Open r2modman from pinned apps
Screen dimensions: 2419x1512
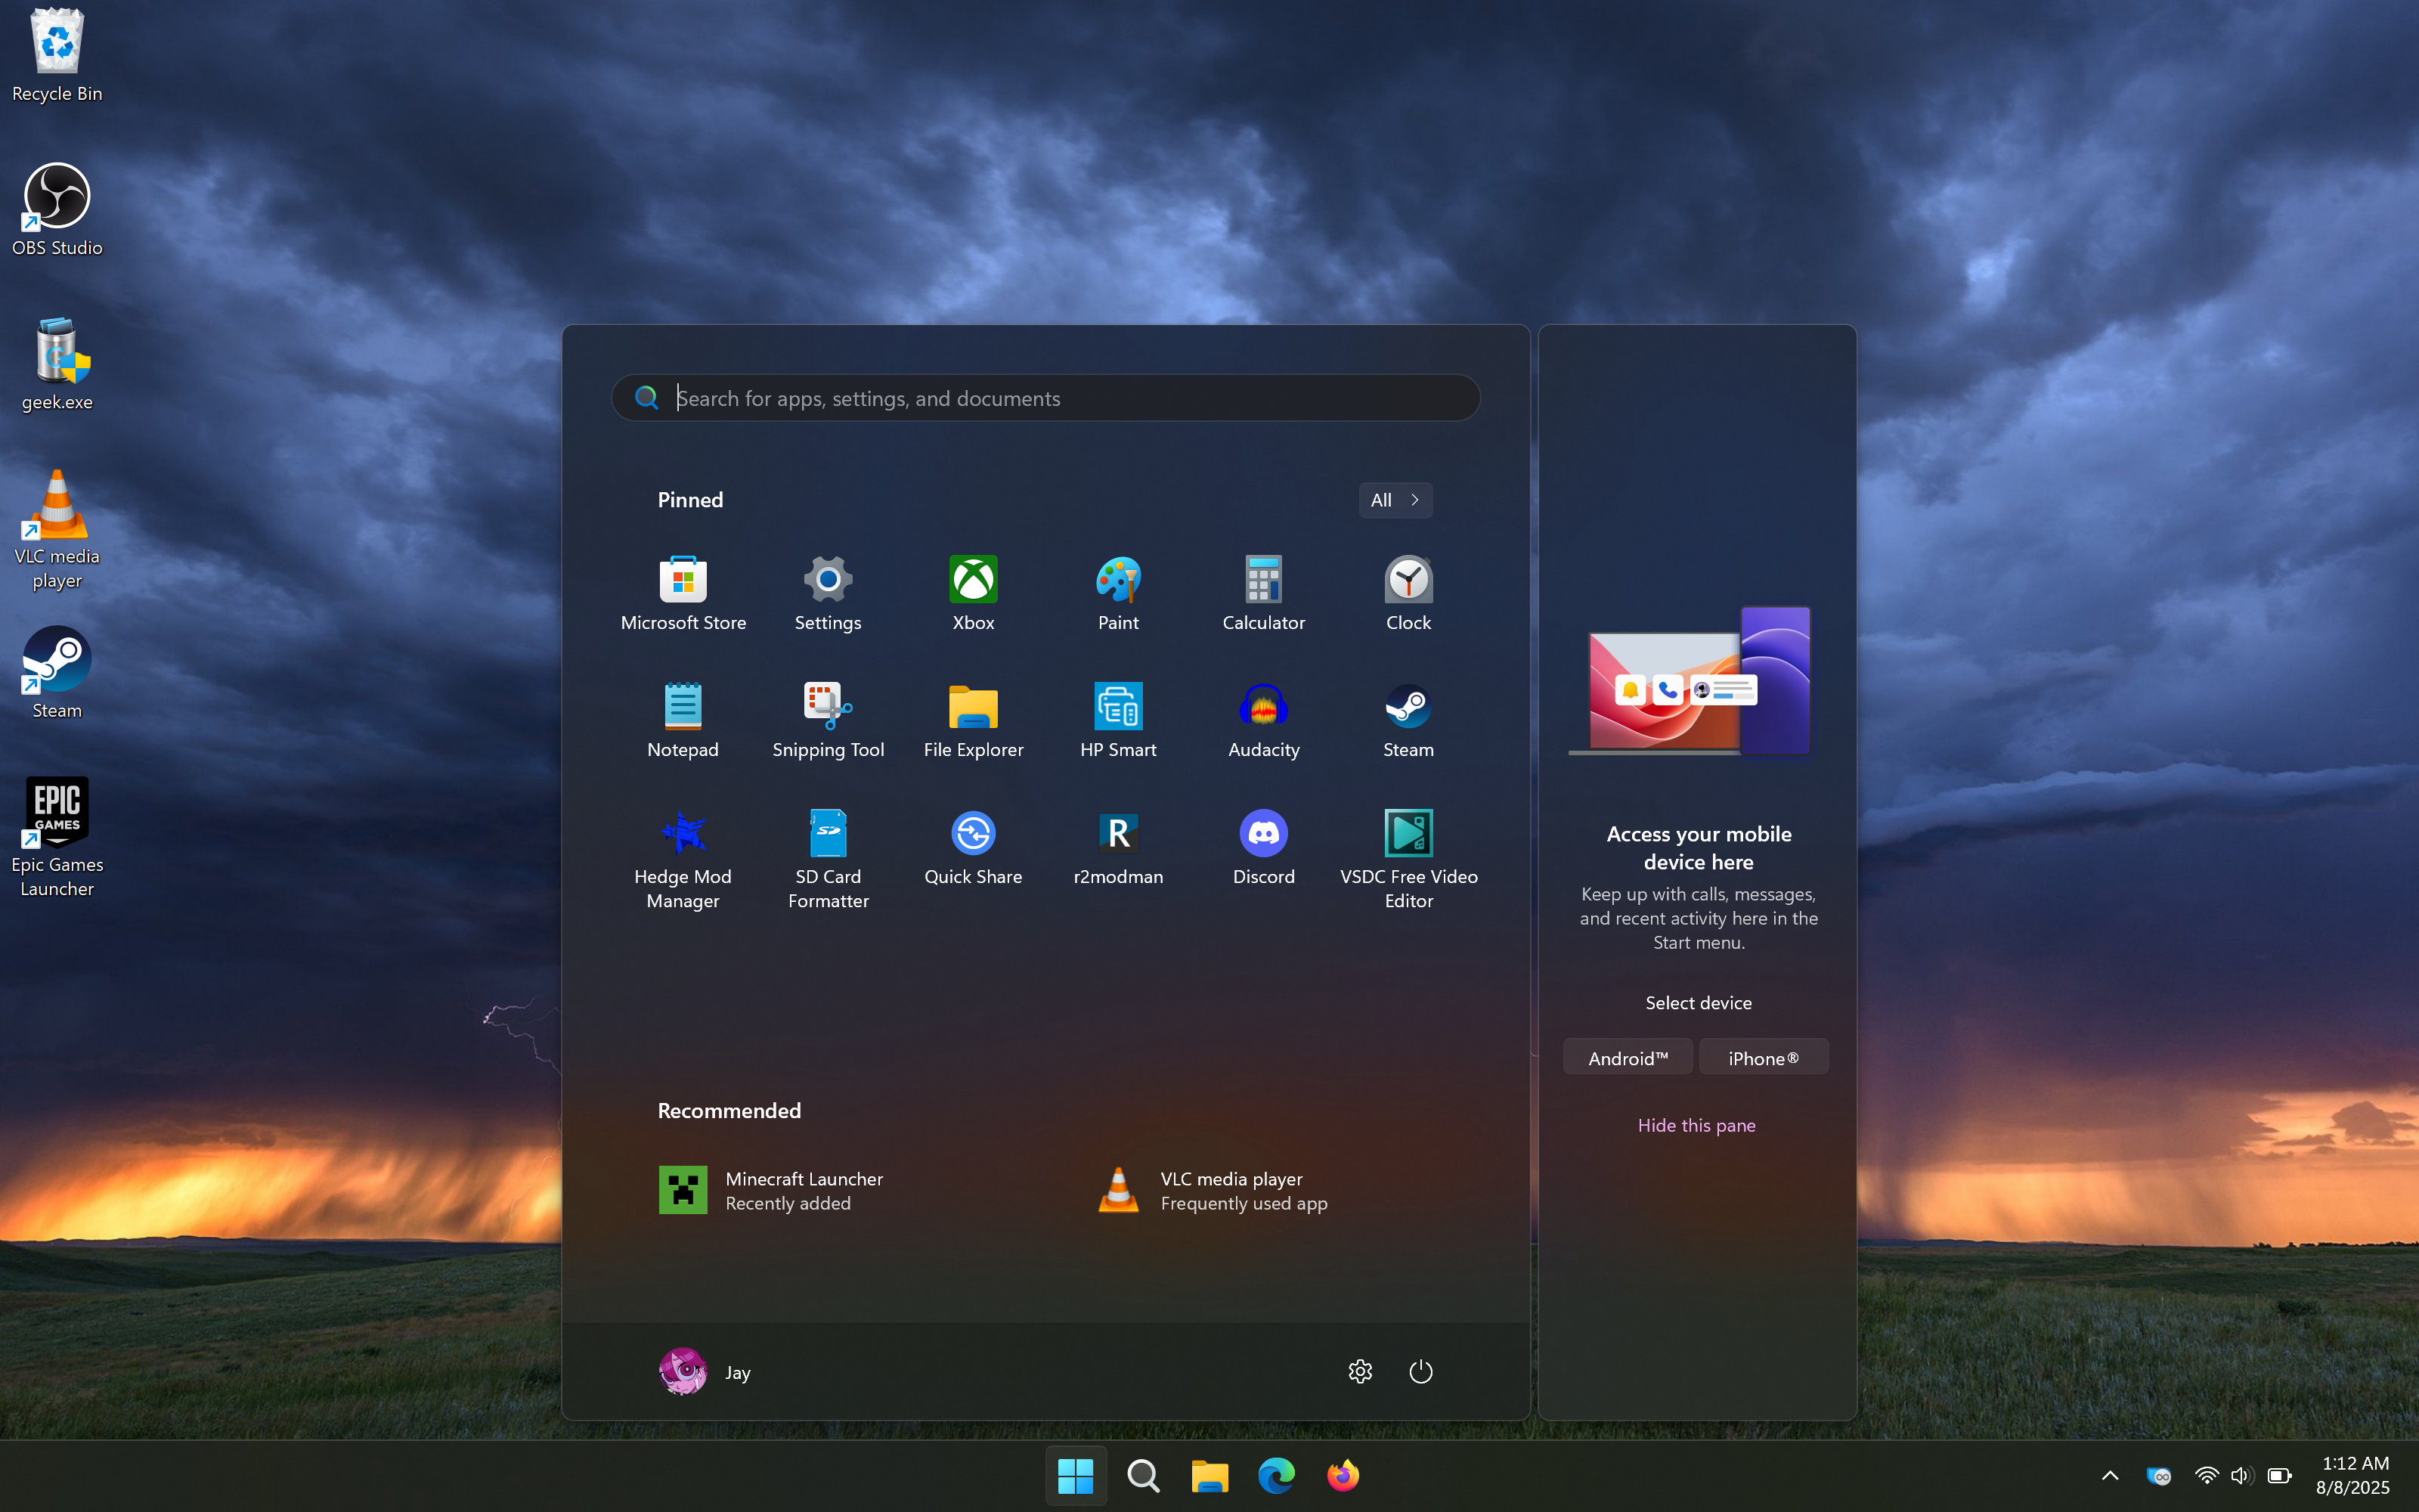pyautogui.click(x=1117, y=847)
